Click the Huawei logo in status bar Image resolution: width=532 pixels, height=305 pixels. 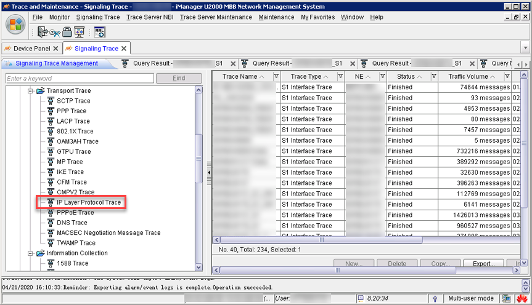point(522,298)
